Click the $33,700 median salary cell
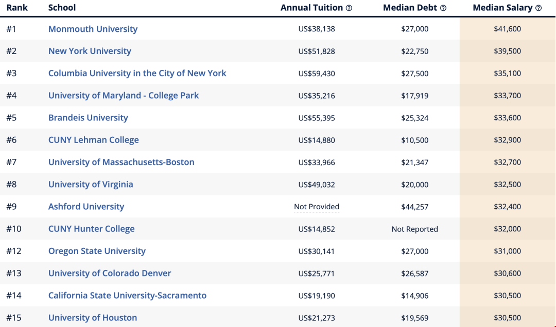 [x=508, y=96]
